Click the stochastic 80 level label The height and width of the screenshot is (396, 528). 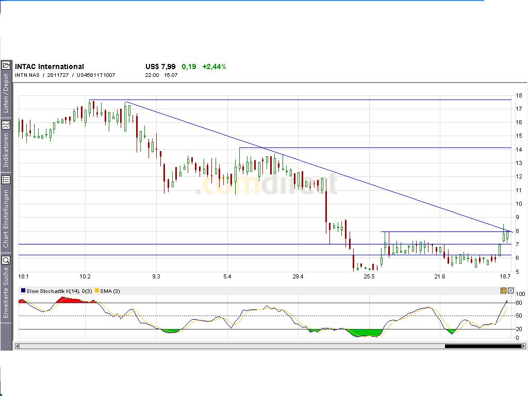519,303
